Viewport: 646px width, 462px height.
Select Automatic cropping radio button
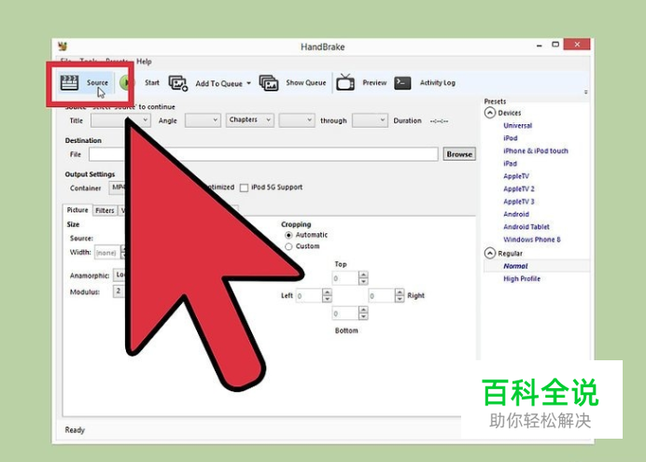click(x=288, y=235)
